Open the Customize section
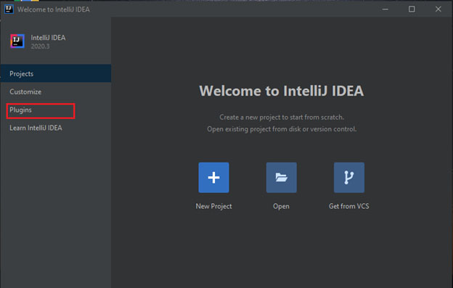Image resolution: width=453 pixels, height=288 pixels. (x=56, y=91)
